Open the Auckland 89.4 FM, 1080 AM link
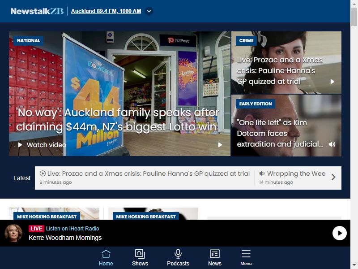 [106, 11]
